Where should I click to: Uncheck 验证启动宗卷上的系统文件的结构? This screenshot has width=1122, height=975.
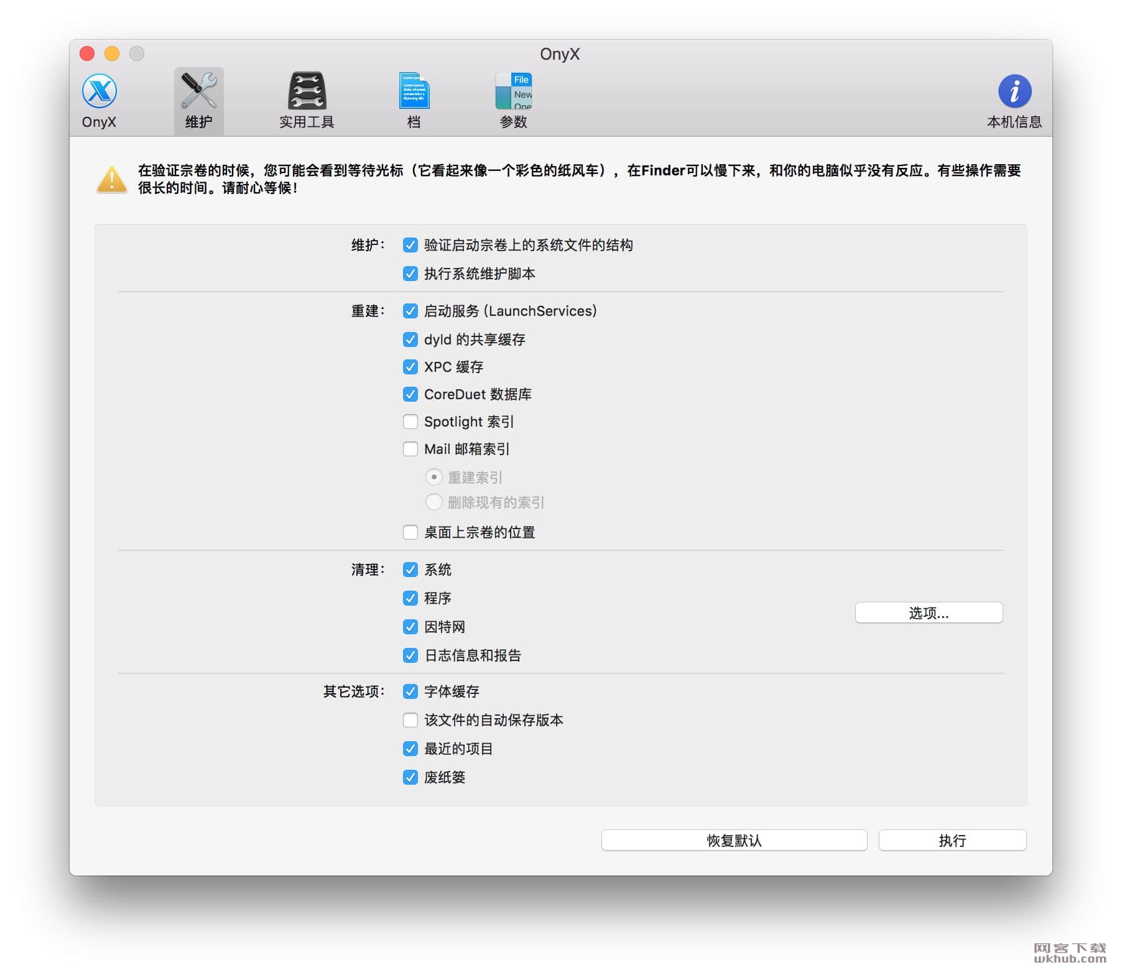(410, 245)
